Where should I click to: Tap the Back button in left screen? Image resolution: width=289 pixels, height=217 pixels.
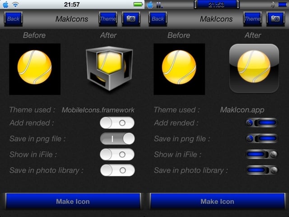pos(13,19)
